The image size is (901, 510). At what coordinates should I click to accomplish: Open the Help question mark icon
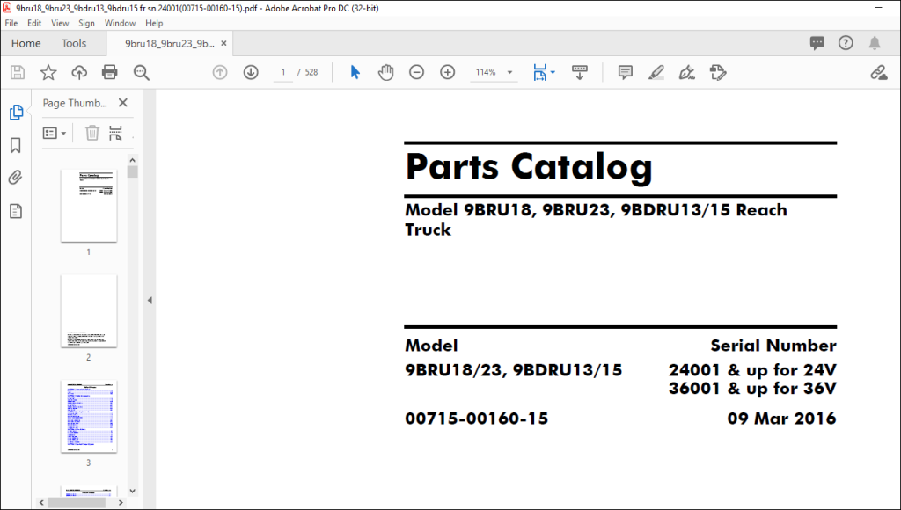tap(846, 43)
